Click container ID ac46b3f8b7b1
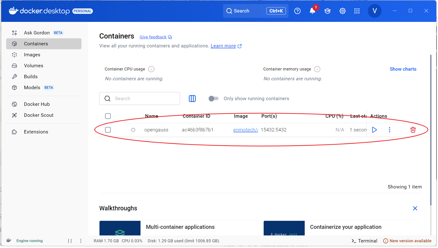The image size is (438, 248). (198, 130)
